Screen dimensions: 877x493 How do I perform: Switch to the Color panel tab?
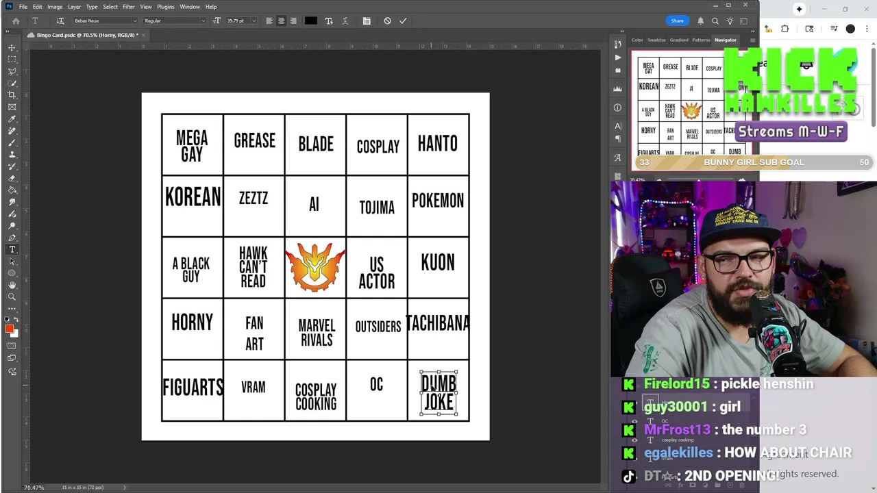(637, 40)
